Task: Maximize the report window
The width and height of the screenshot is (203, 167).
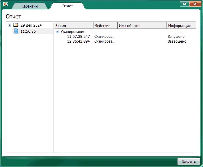Action: tap(184, 4)
